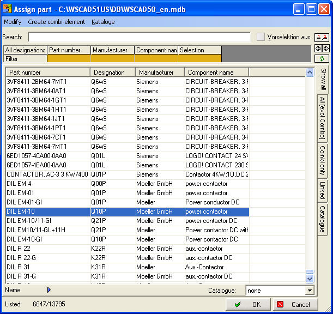Click the 1/2 contact numbering icon button
This screenshot has width=333, height=314.
click(x=322, y=38)
